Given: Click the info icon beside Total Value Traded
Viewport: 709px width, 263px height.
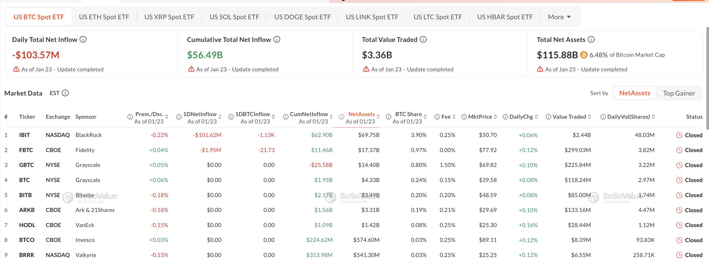Looking at the screenshot, I should pyautogui.click(x=422, y=39).
